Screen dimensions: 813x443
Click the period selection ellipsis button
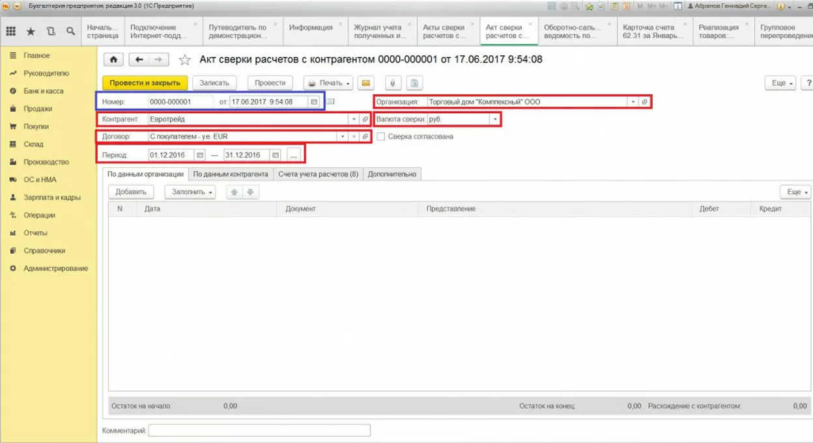coord(293,155)
